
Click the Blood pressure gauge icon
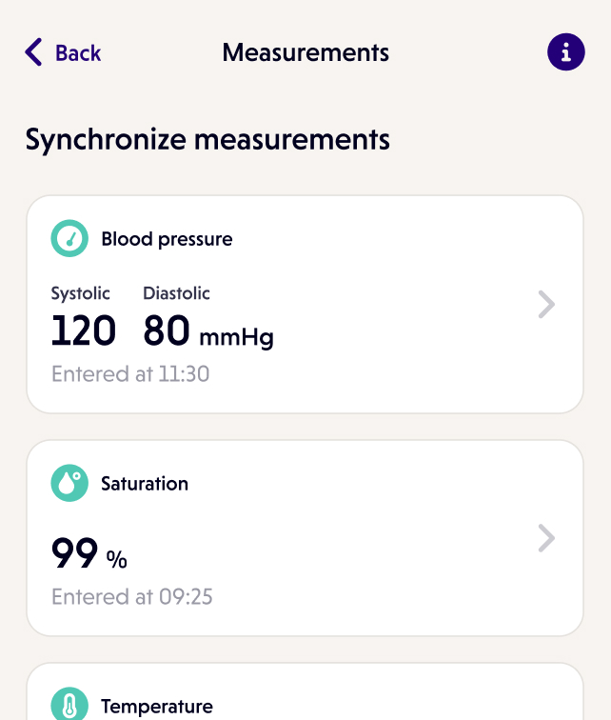coord(69,239)
